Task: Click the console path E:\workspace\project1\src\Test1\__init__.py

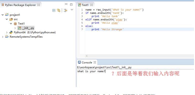Action: [104, 67]
